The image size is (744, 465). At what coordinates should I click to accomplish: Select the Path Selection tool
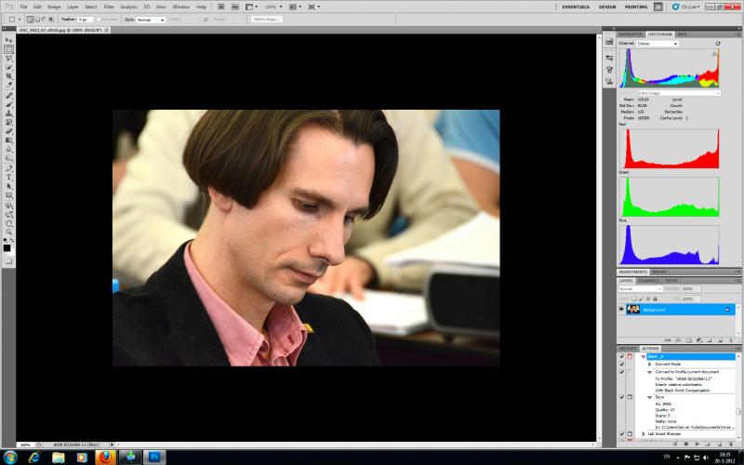tap(8, 187)
